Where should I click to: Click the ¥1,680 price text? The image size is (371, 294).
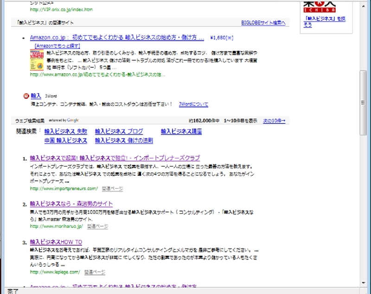coord(222,38)
